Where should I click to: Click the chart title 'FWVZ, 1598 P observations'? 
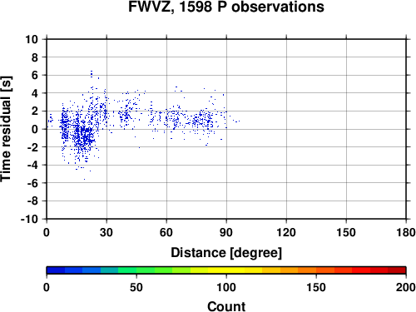click(226, 7)
